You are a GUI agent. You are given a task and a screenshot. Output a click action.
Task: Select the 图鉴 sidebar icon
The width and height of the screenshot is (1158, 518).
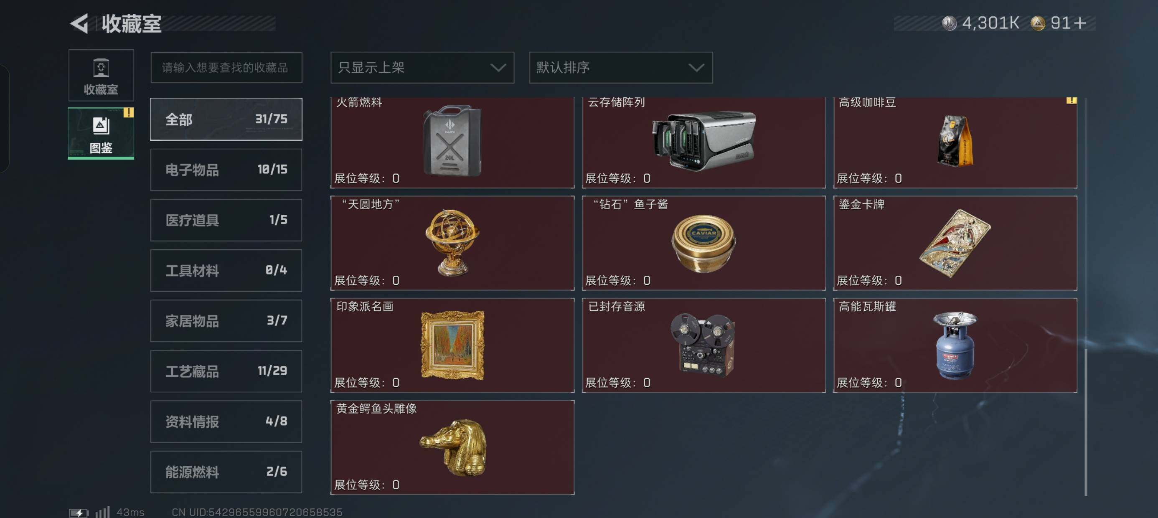(101, 133)
